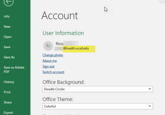Open the Info page
This screenshot has width=165, height=115.
[6, 16]
